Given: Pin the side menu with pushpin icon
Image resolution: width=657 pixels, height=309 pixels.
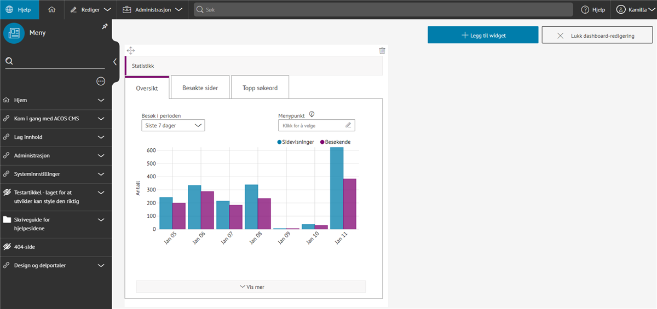Looking at the screenshot, I should pyautogui.click(x=105, y=27).
